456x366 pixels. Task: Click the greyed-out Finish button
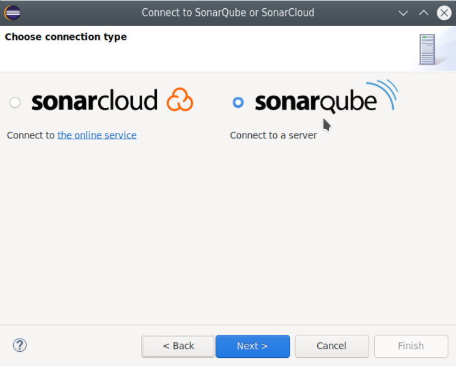[x=411, y=346]
